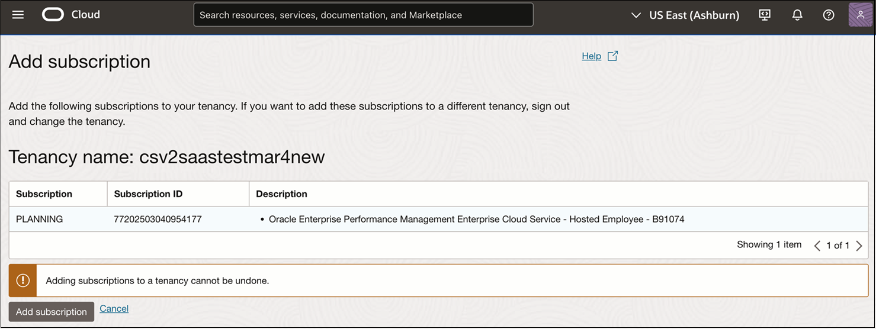
Task: Click the question mark help icon
Action: (829, 15)
